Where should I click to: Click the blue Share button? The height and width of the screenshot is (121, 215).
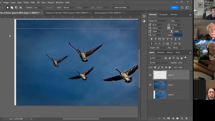click(x=174, y=7)
